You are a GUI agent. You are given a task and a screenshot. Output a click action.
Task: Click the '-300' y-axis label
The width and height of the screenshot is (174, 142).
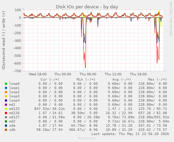coord(17,40)
